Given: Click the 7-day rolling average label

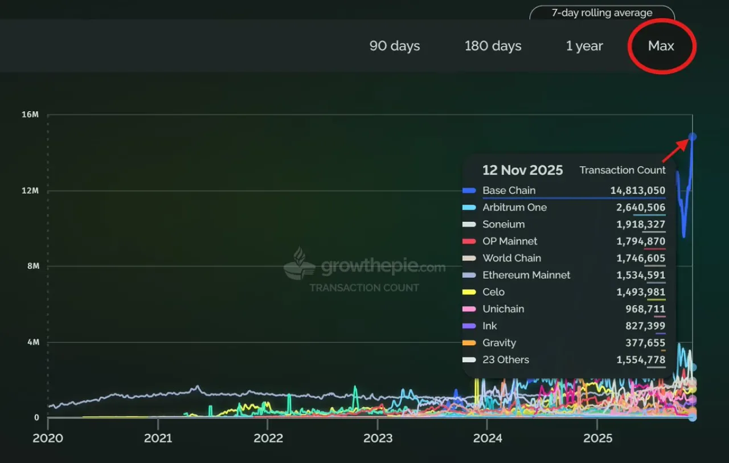Looking at the screenshot, I should tap(602, 13).
